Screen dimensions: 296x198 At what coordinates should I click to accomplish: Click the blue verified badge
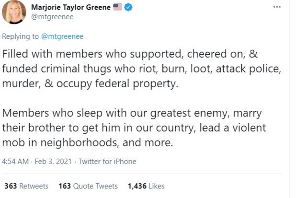(129, 8)
